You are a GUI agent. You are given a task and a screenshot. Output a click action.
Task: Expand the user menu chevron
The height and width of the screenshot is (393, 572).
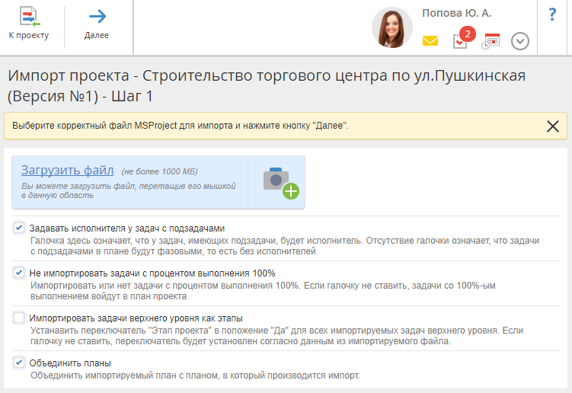pyautogui.click(x=520, y=41)
